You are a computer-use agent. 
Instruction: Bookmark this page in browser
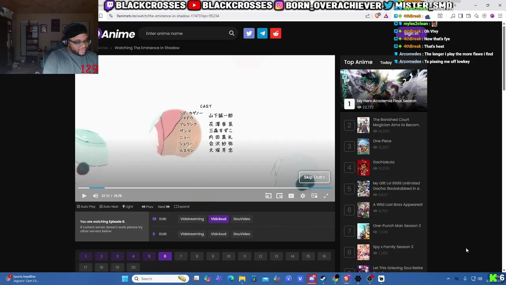[x=101, y=16]
